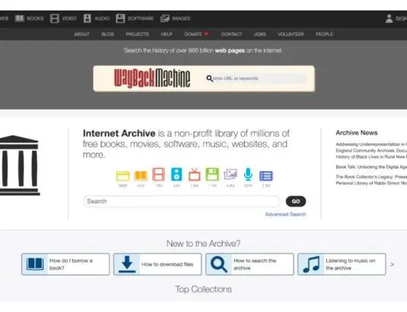Select the microphone concerts collection icon
The width and height of the screenshot is (407, 312).
pos(248,174)
